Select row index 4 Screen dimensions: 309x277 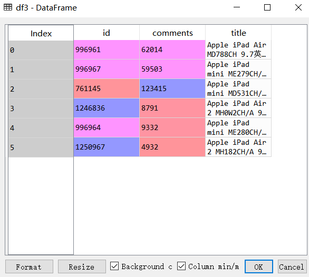(x=41, y=128)
